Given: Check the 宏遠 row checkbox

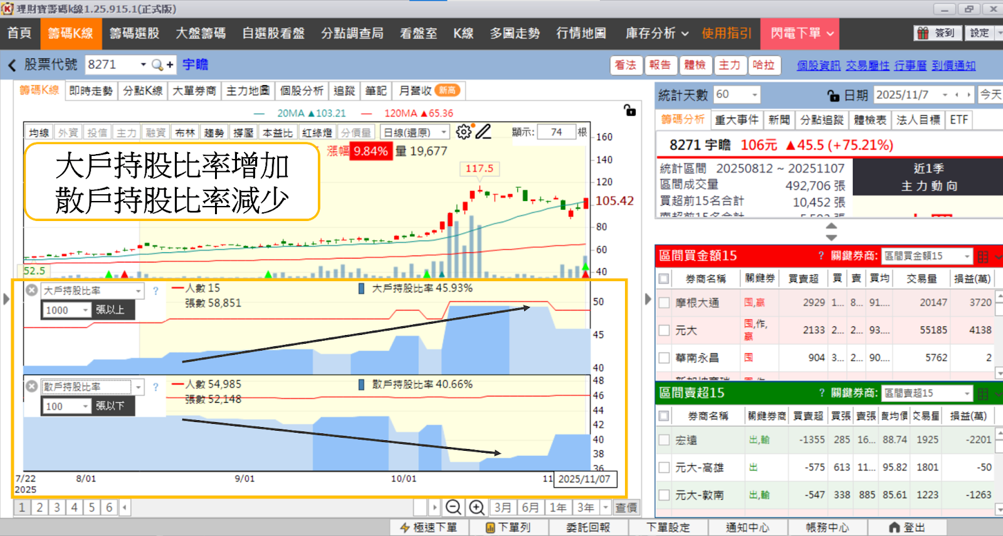Looking at the screenshot, I should 664,440.
